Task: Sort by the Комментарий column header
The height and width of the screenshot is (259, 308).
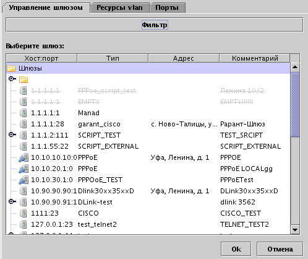Action: point(255,58)
